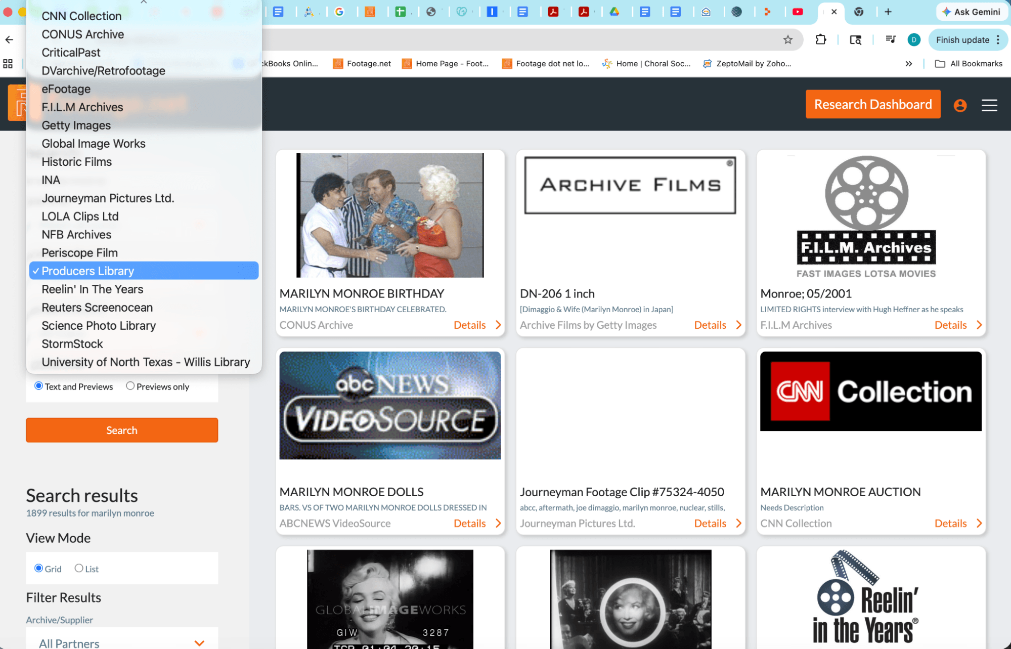Open the site hamburger menu
Image resolution: width=1011 pixels, height=649 pixels.
(989, 105)
